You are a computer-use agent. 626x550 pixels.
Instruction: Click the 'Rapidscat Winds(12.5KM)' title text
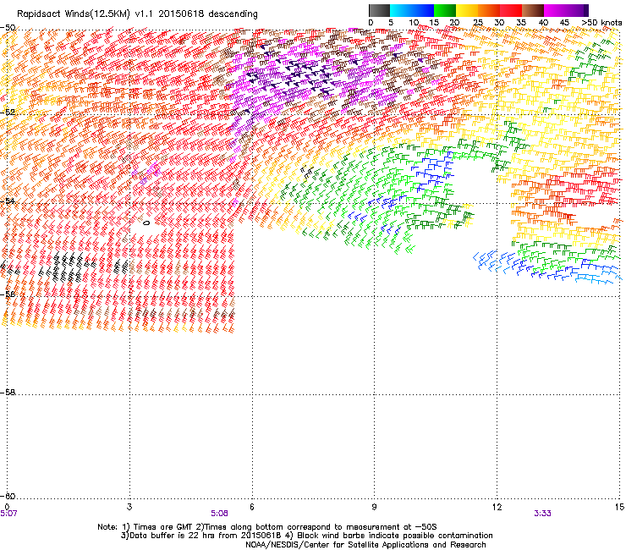74,14
